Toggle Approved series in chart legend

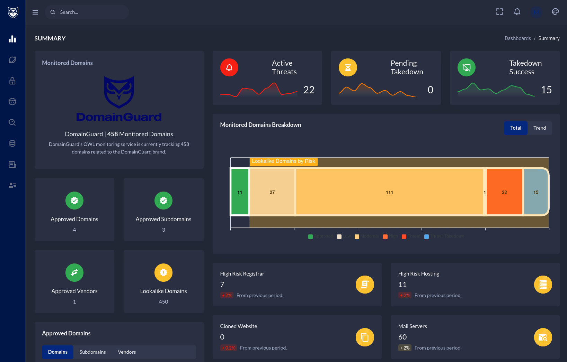[321, 236]
